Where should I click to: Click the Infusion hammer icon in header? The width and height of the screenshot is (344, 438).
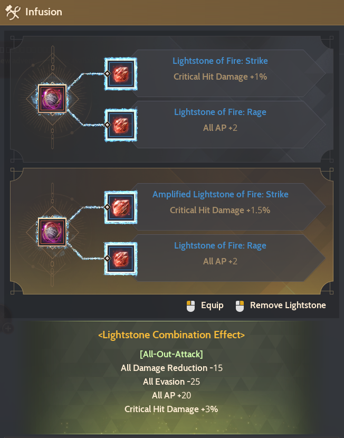click(13, 12)
